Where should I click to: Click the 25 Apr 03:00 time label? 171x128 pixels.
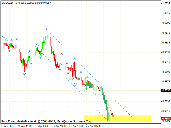pyautogui.click(x=94, y=126)
